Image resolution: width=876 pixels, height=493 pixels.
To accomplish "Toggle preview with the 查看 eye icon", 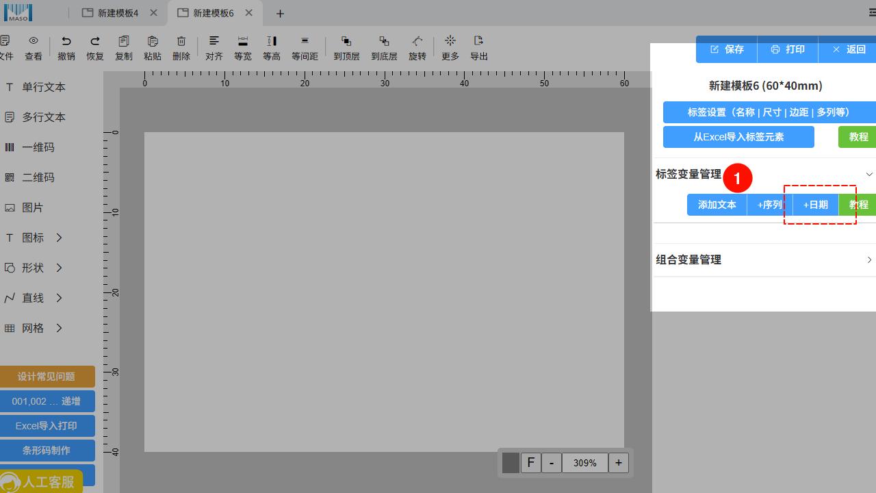I will pos(34,42).
